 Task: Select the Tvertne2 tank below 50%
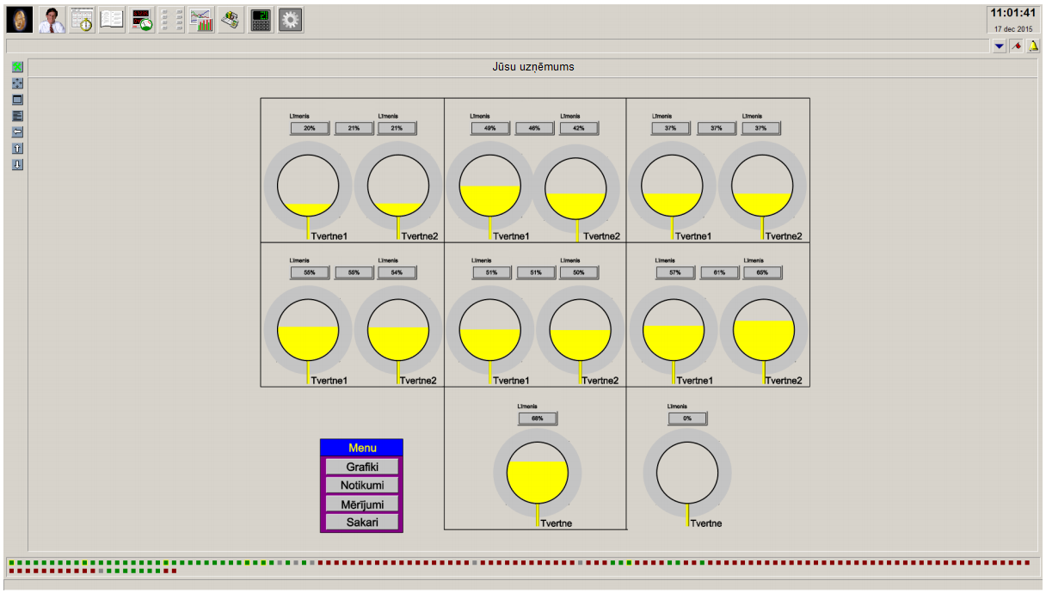point(581,330)
